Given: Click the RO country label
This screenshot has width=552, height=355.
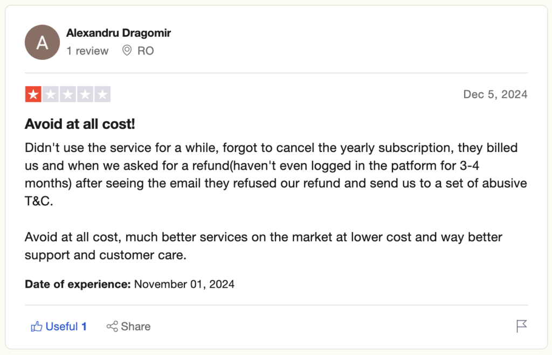Looking at the screenshot, I should coord(146,51).
